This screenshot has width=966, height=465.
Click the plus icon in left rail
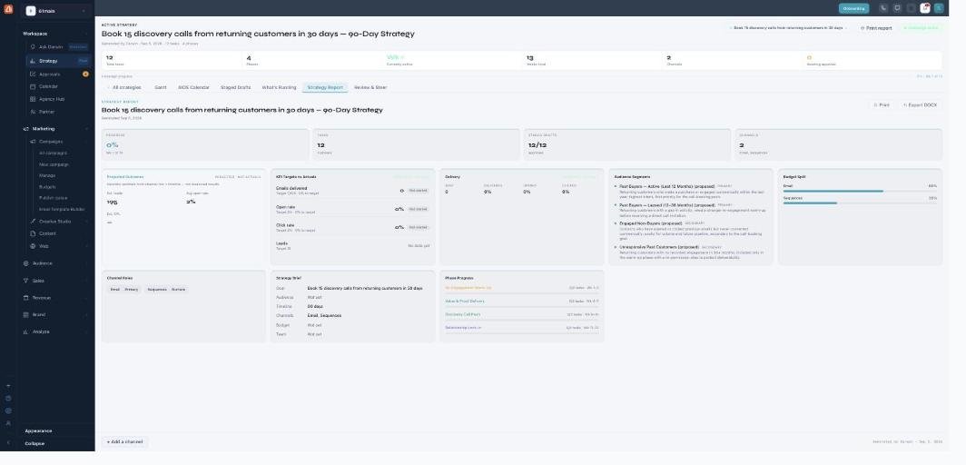pyautogui.click(x=8, y=386)
